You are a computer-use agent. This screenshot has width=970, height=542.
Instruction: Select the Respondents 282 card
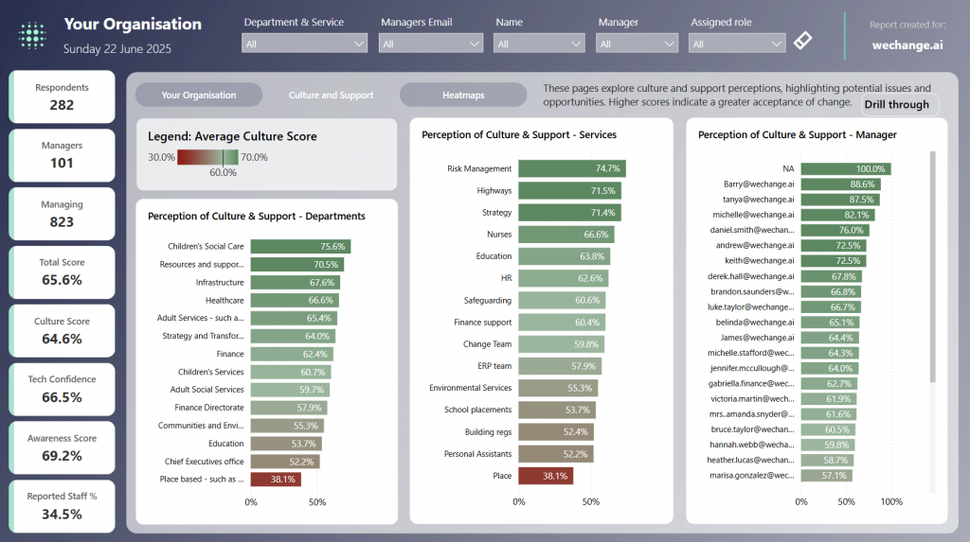[x=62, y=96]
